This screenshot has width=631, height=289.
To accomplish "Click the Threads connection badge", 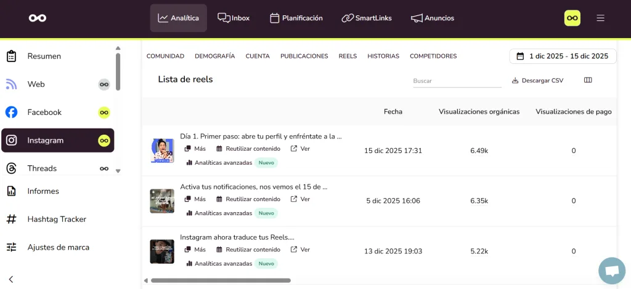I will (104, 168).
